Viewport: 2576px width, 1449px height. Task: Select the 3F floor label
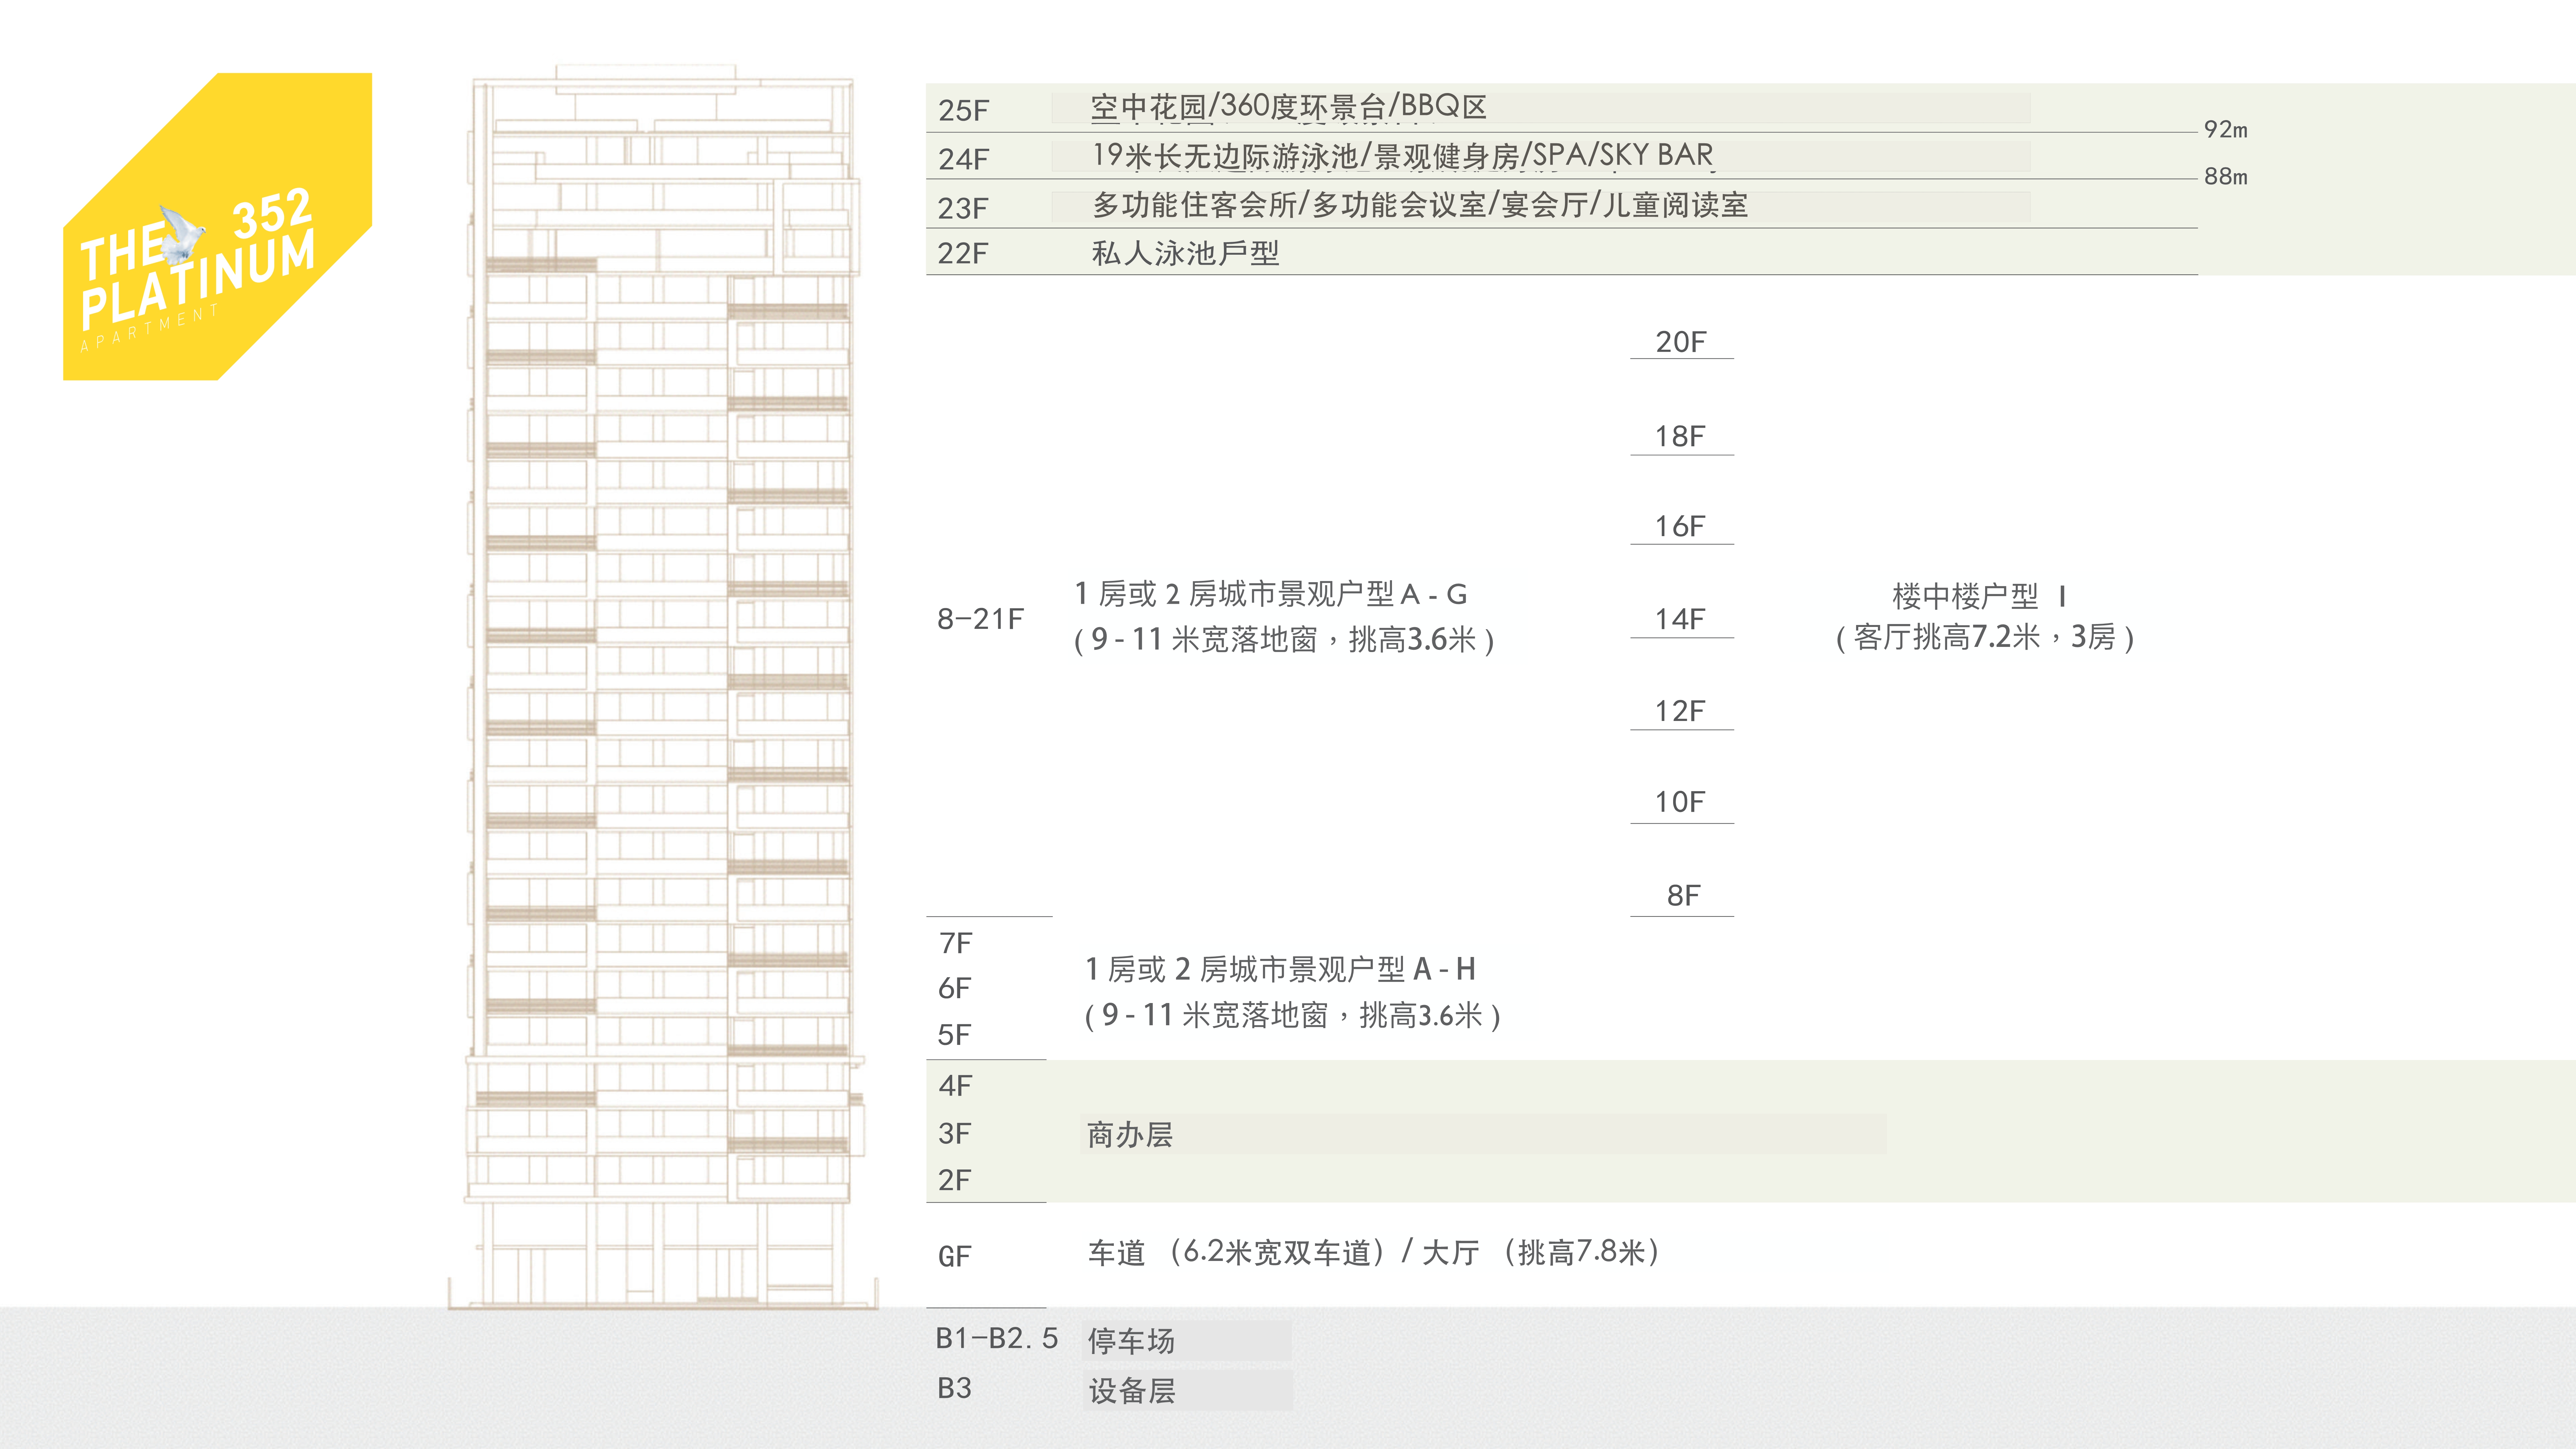(x=955, y=1133)
